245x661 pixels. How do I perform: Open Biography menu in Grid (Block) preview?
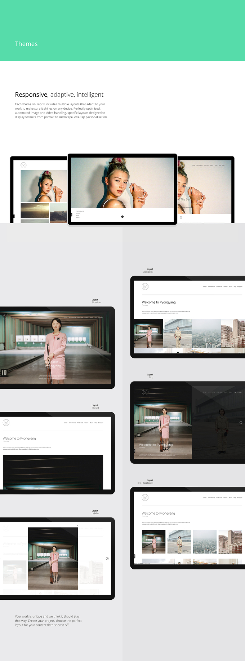click(x=240, y=287)
